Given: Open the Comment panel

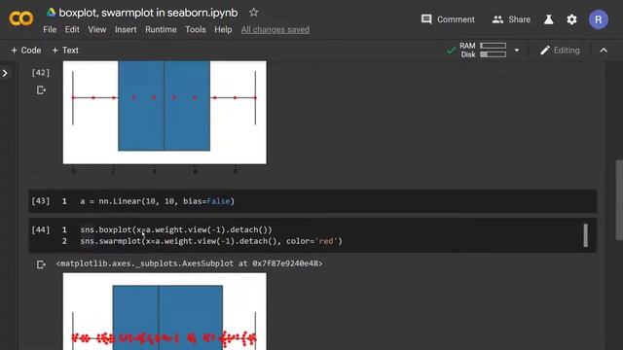Looking at the screenshot, I should [448, 19].
